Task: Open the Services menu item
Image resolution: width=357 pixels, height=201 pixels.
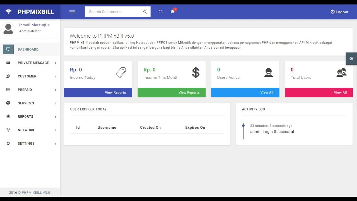Action: (x=30, y=103)
